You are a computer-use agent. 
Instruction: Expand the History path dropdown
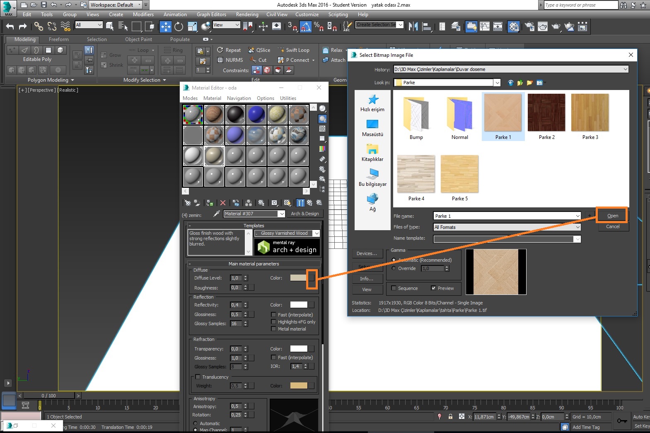coord(625,69)
